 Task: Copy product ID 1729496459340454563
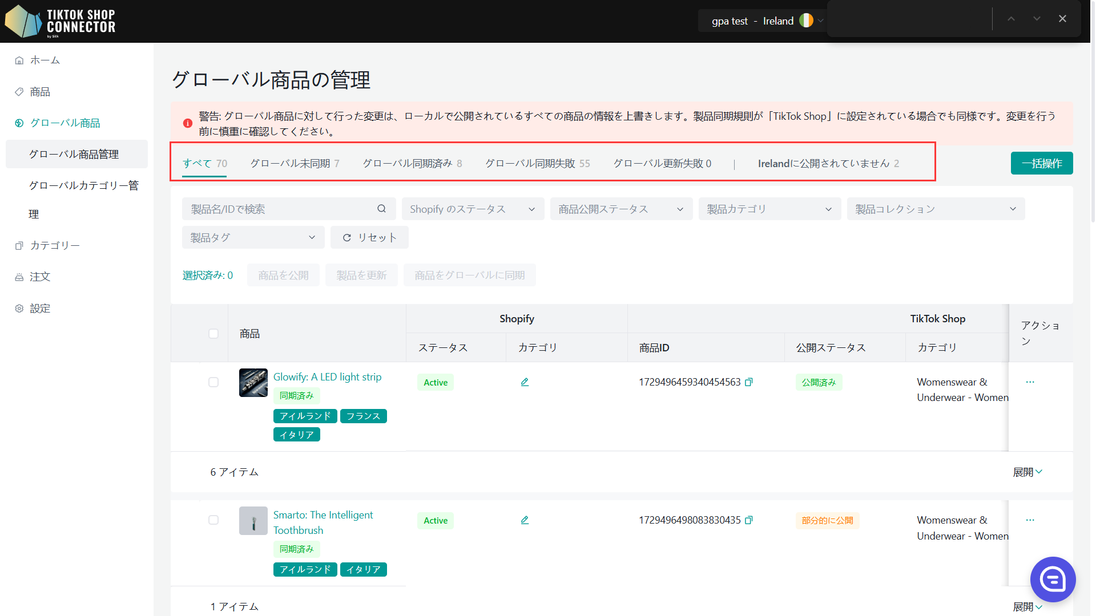click(749, 382)
